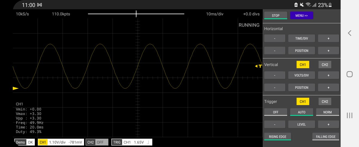359x147 pixels.
Task: Turn trigger mode OFF
Action: click(x=276, y=112)
